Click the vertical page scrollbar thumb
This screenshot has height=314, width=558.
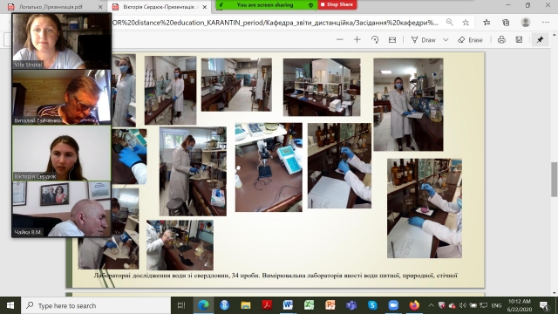tap(555, 179)
